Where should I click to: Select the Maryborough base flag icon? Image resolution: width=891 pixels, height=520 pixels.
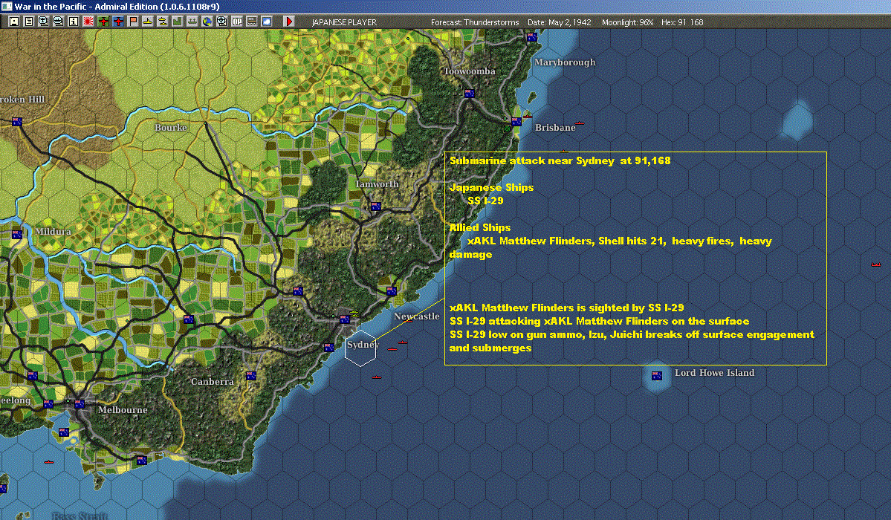(x=532, y=37)
